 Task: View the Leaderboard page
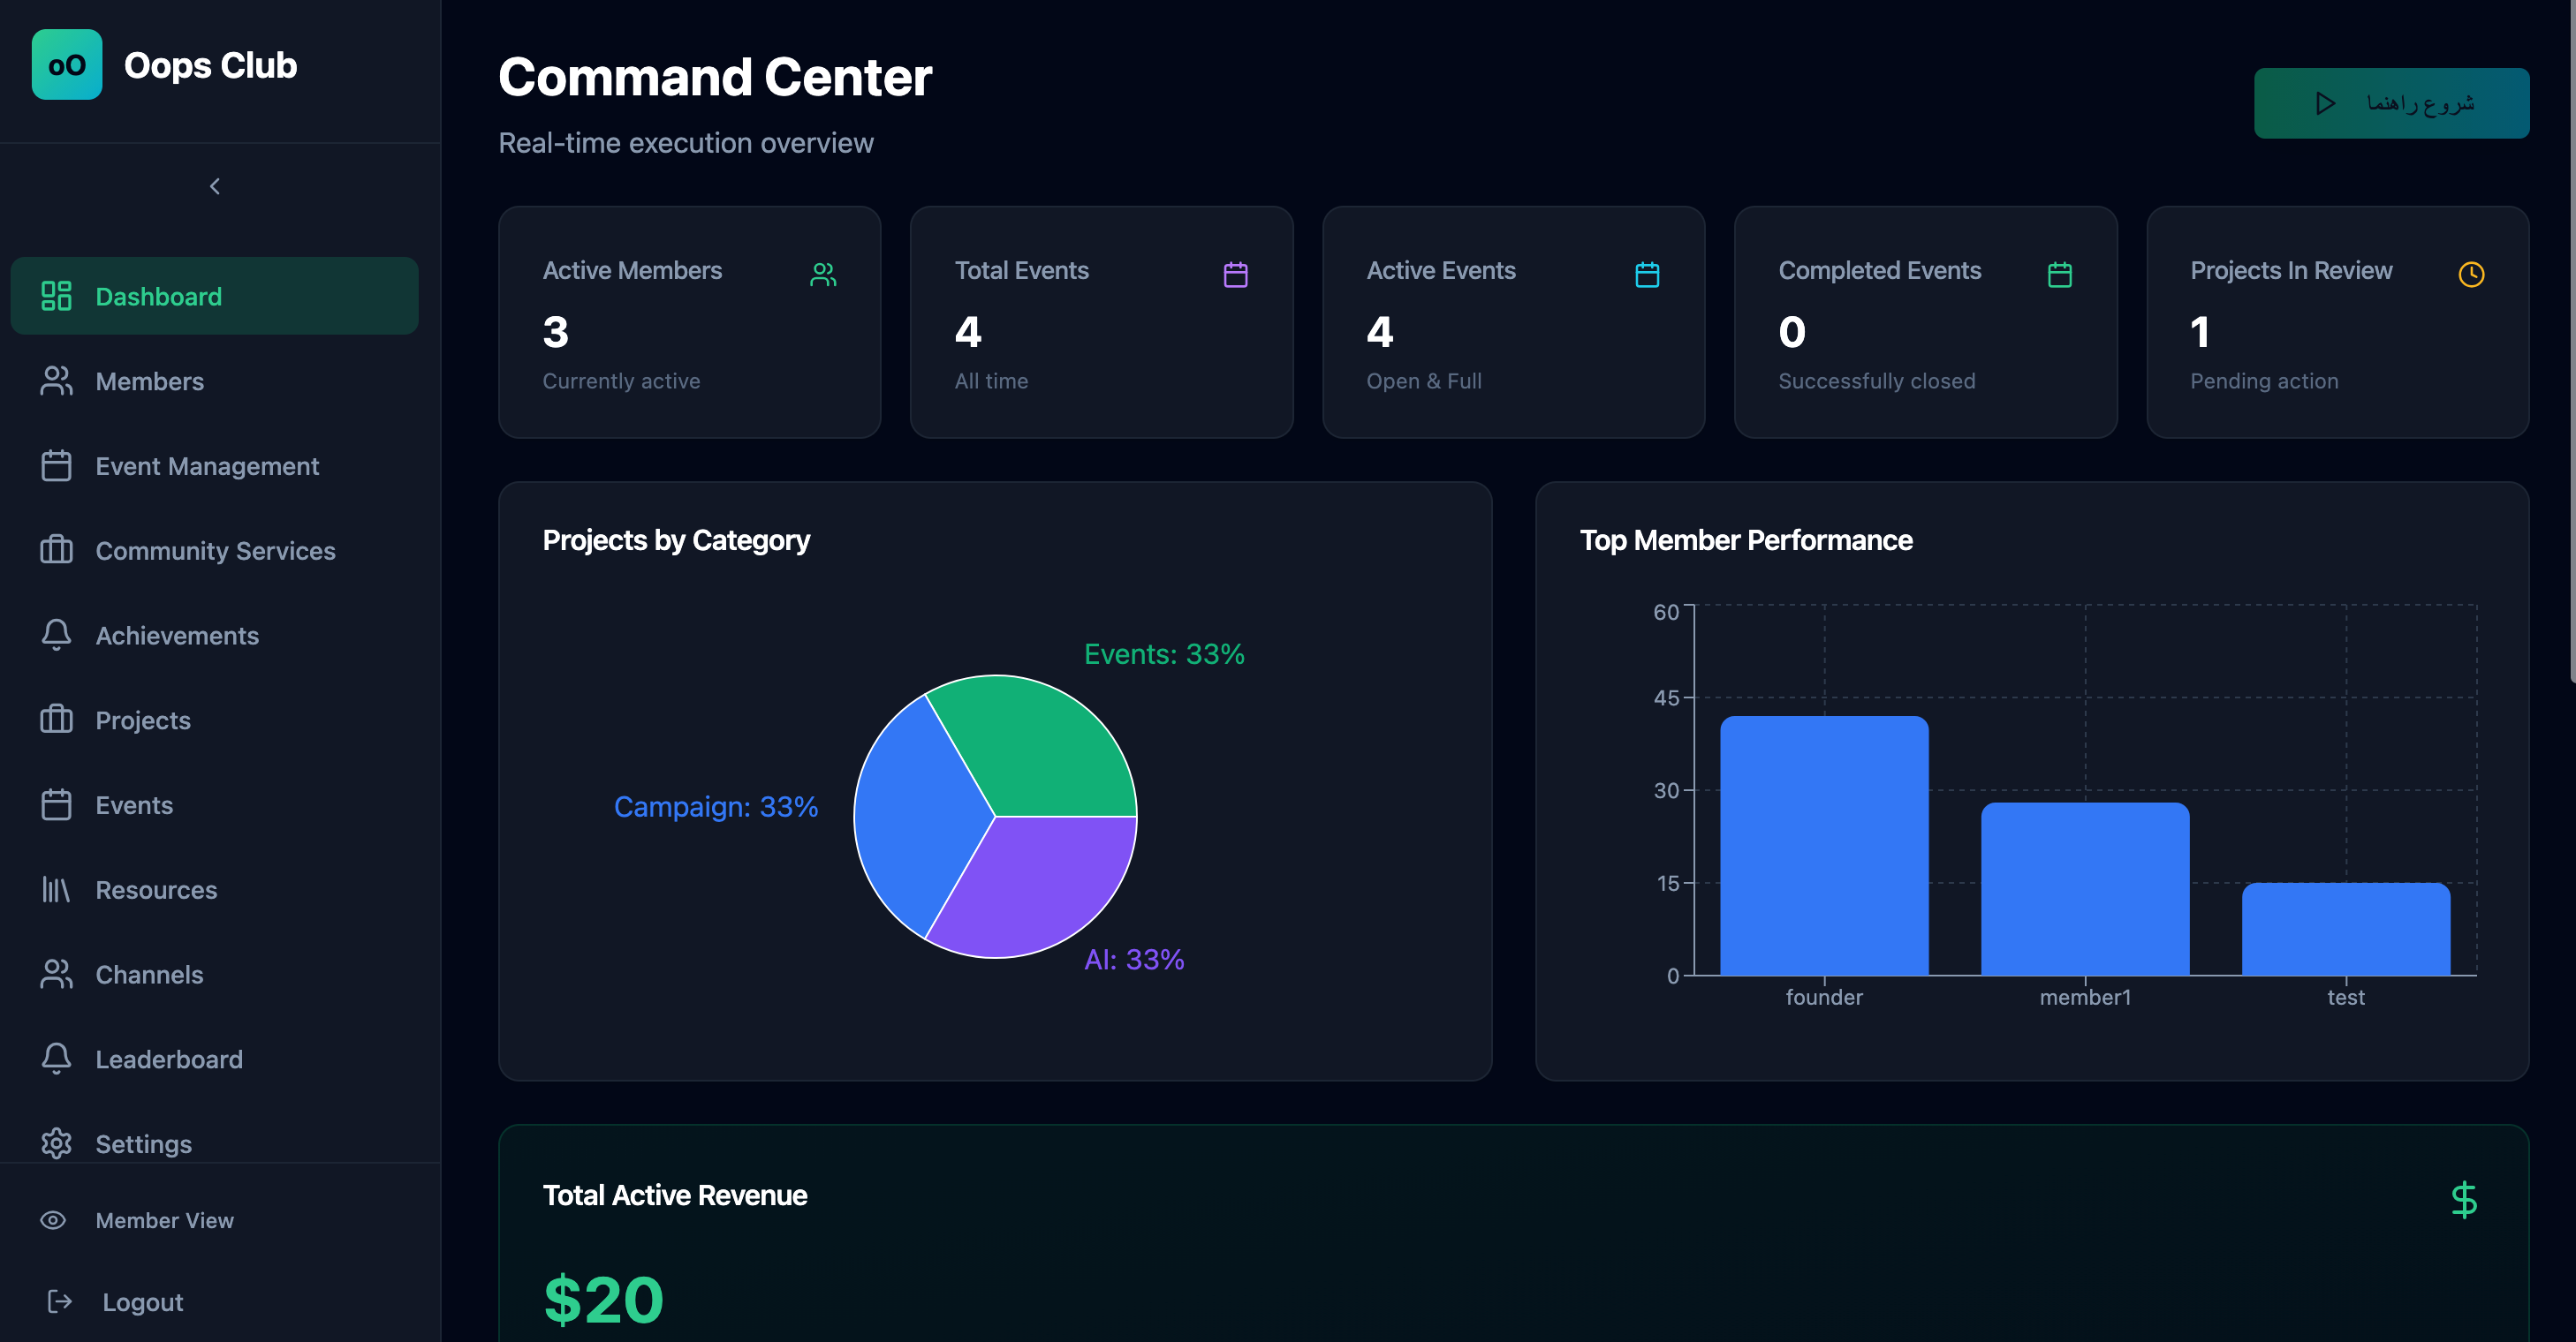pyautogui.click(x=214, y=1059)
